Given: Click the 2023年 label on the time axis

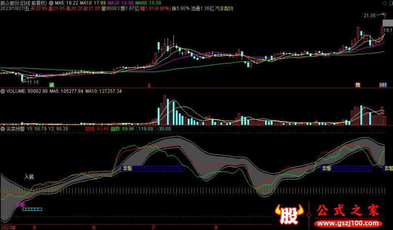Looking at the screenshot, I should 8,228.
